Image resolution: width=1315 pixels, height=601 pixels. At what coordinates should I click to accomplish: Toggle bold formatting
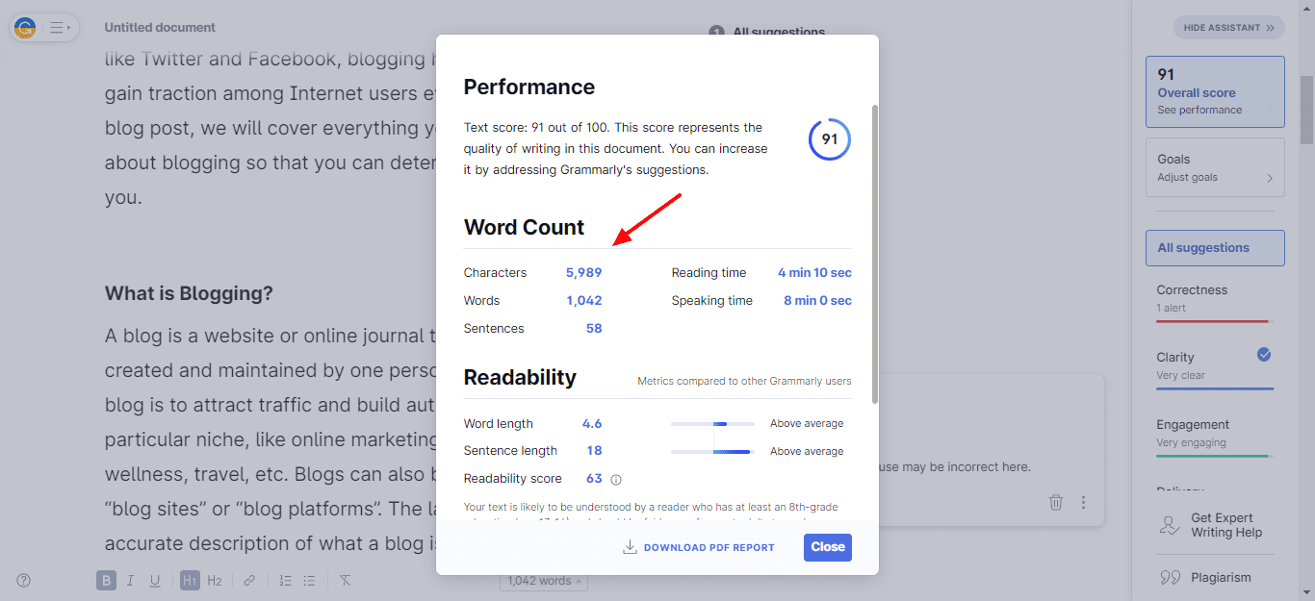[x=106, y=581]
